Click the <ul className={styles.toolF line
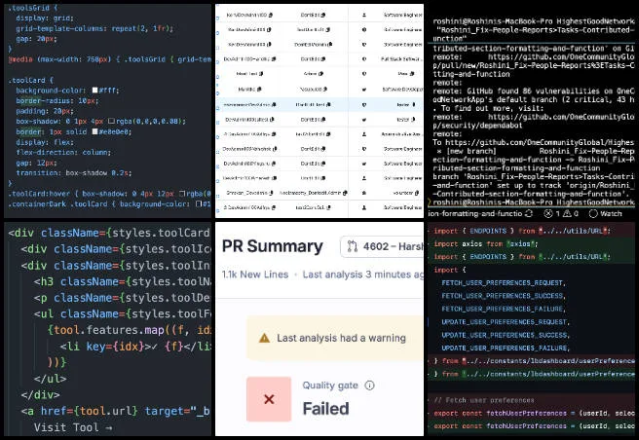 click(123, 314)
